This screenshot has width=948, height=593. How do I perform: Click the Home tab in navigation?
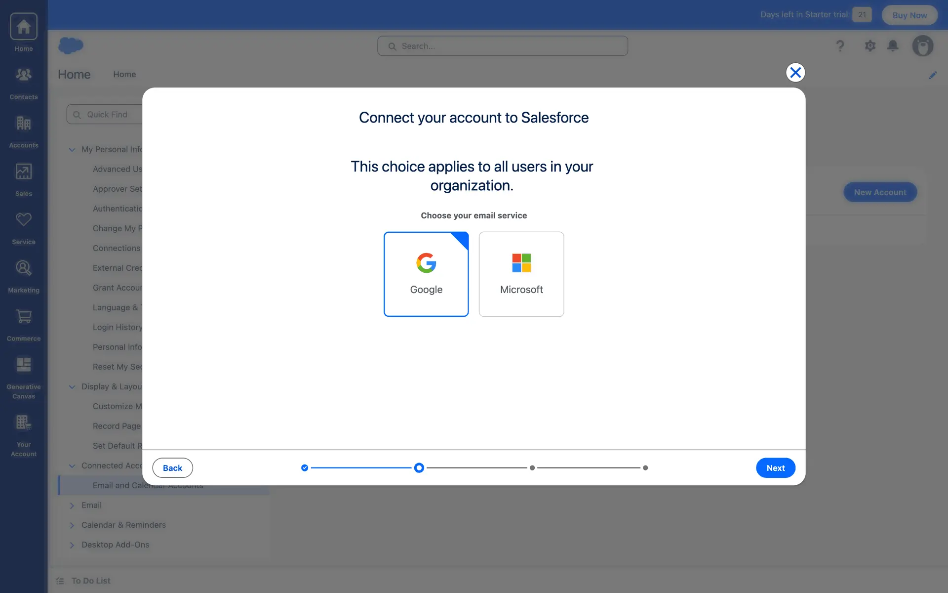[x=124, y=74]
